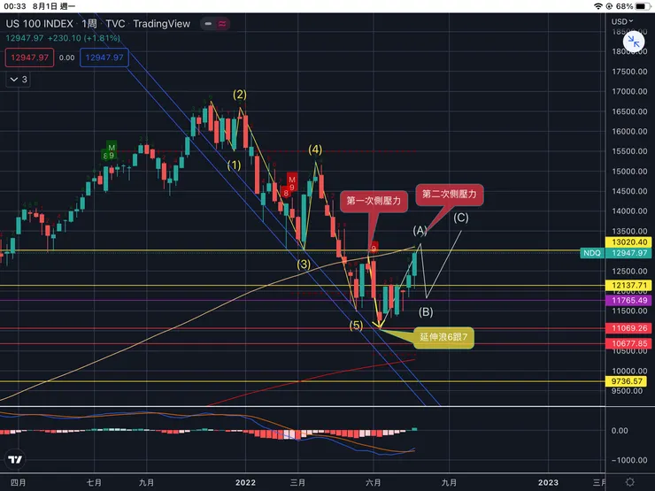
Task: Click the red M 9 marker badge
Action: point(292,183)
